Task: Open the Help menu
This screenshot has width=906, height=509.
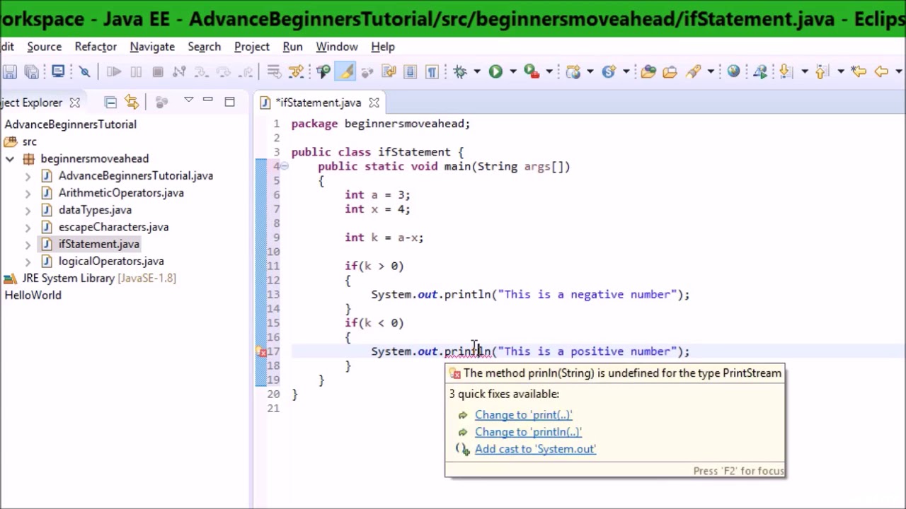Action: 383,47
